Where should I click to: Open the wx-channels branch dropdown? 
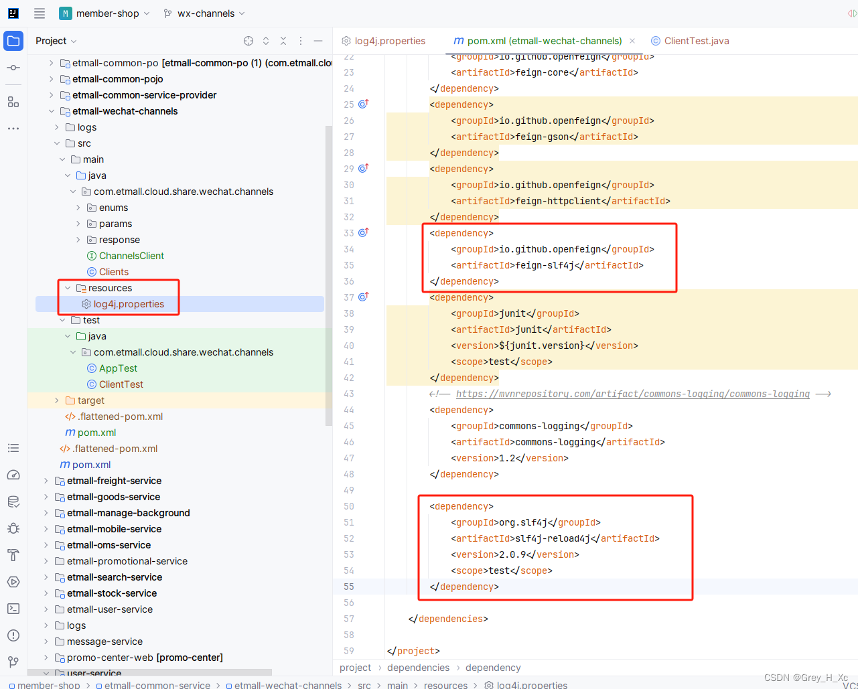point(204,13)
